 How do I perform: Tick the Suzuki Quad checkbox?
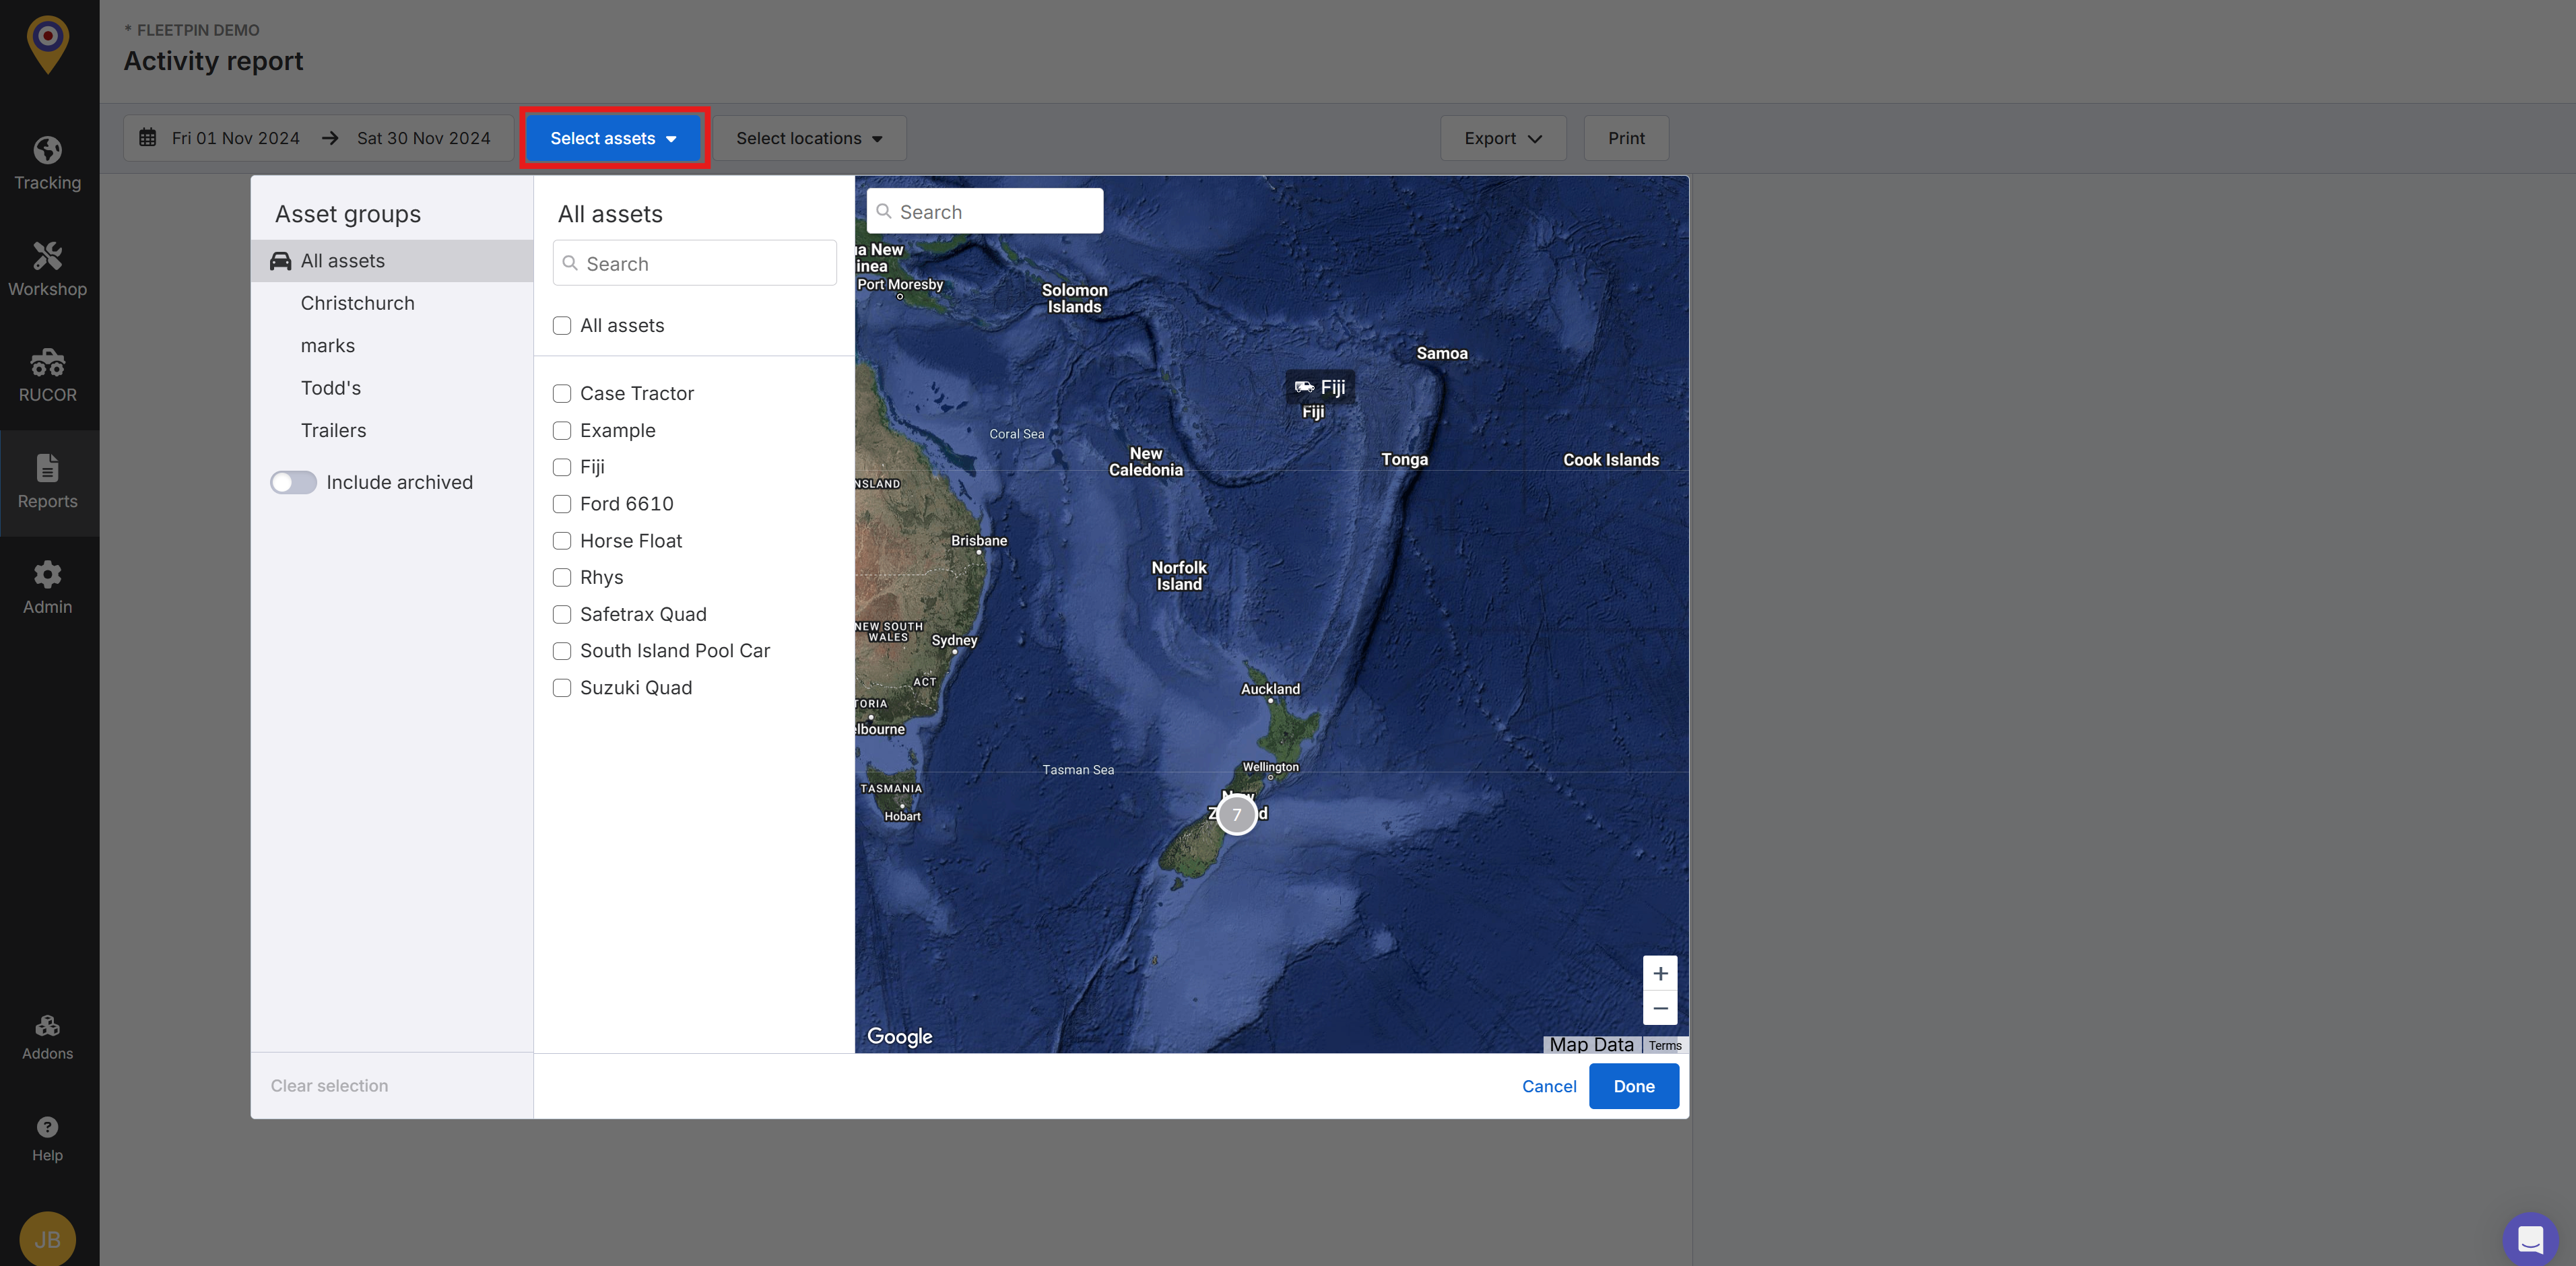[x=562, y=688]
